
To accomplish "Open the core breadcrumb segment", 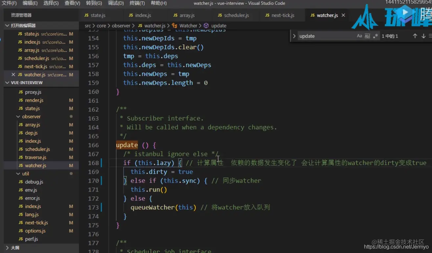I will tap(102, 26).
